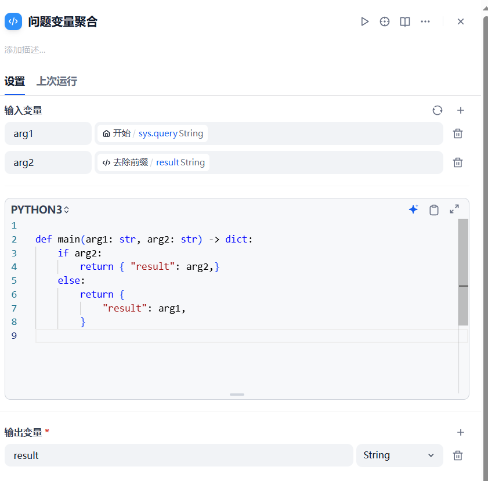
Task: Click the editor resize handle bar
Action: click(x=237, y=395)
